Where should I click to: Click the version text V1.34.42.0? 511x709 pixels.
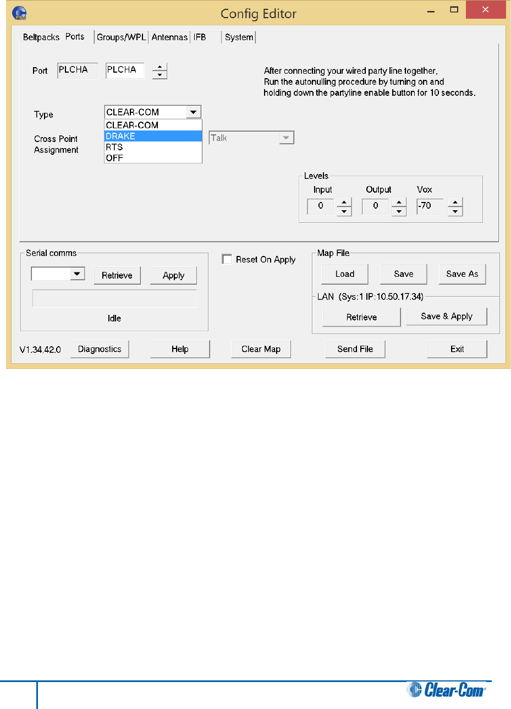pos(40,349)
